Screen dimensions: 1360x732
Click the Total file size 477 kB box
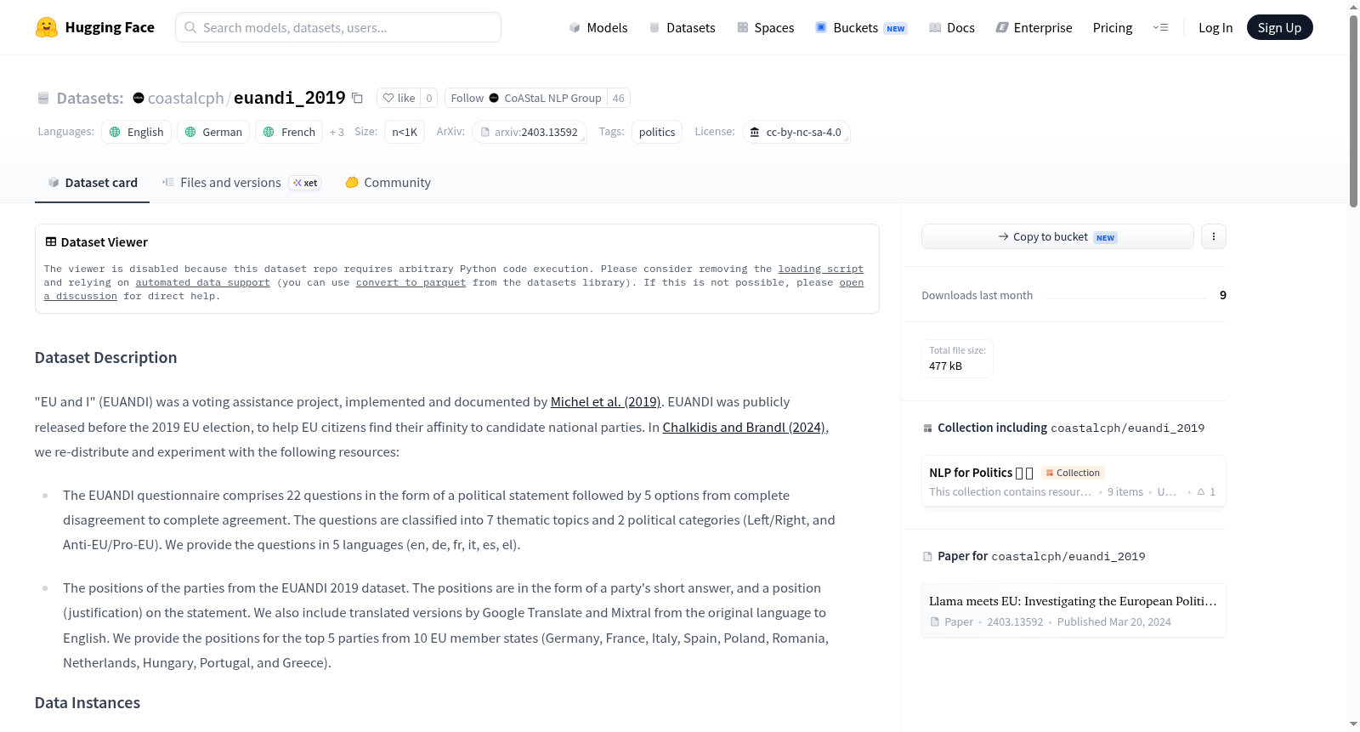(x=957, y=359)
